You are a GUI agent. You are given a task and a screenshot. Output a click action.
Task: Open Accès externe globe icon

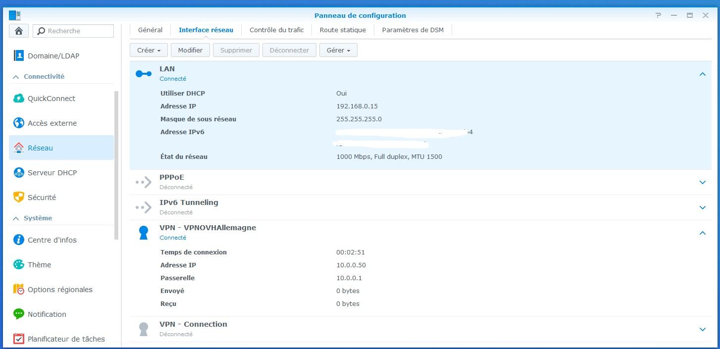pyautogui.click(x=19, y=123)
